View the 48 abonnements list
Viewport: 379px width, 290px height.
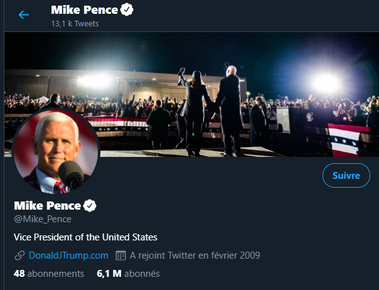pos(49,274)
